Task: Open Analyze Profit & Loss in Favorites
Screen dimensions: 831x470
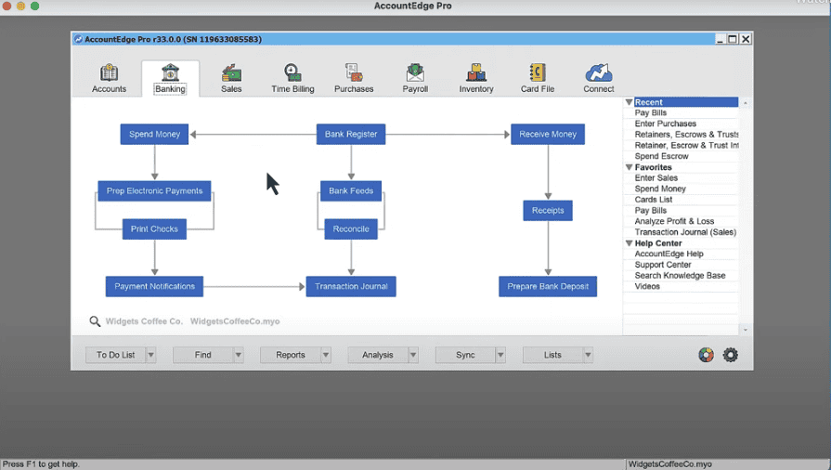Action: (674, 221)
